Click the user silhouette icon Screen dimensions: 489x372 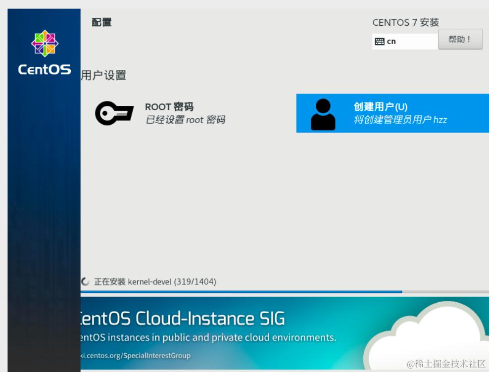point(323,114)
